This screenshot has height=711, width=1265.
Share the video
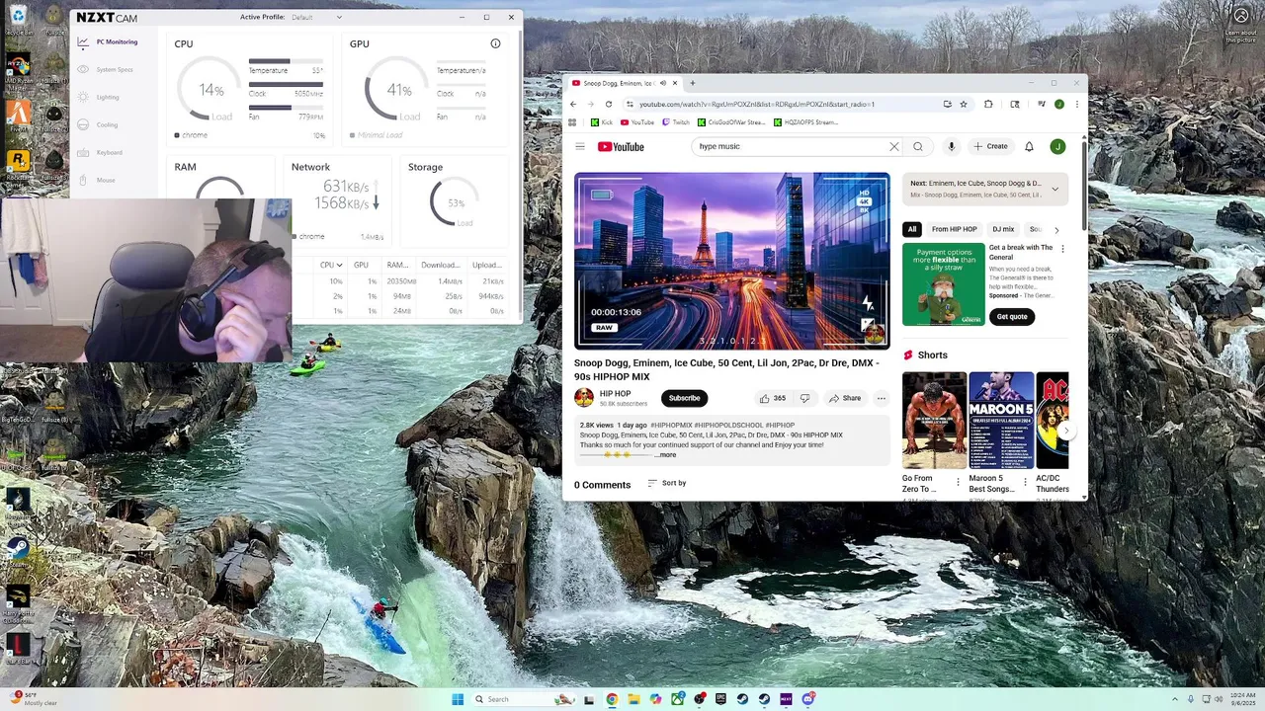(x=845, y=398)
